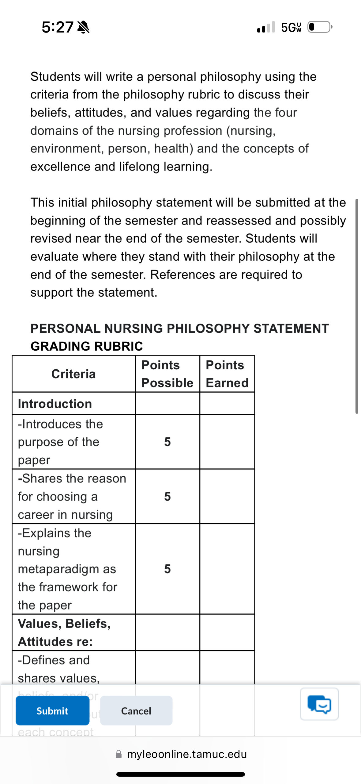Image resolution: width=361 pixels, height=784 pixels.
Task: Tap the muted bell status icon
Action: [x=83, y=27]
